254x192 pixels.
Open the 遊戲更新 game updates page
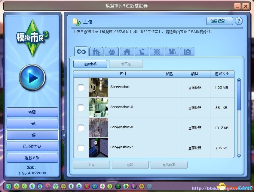tap(32, 158)
